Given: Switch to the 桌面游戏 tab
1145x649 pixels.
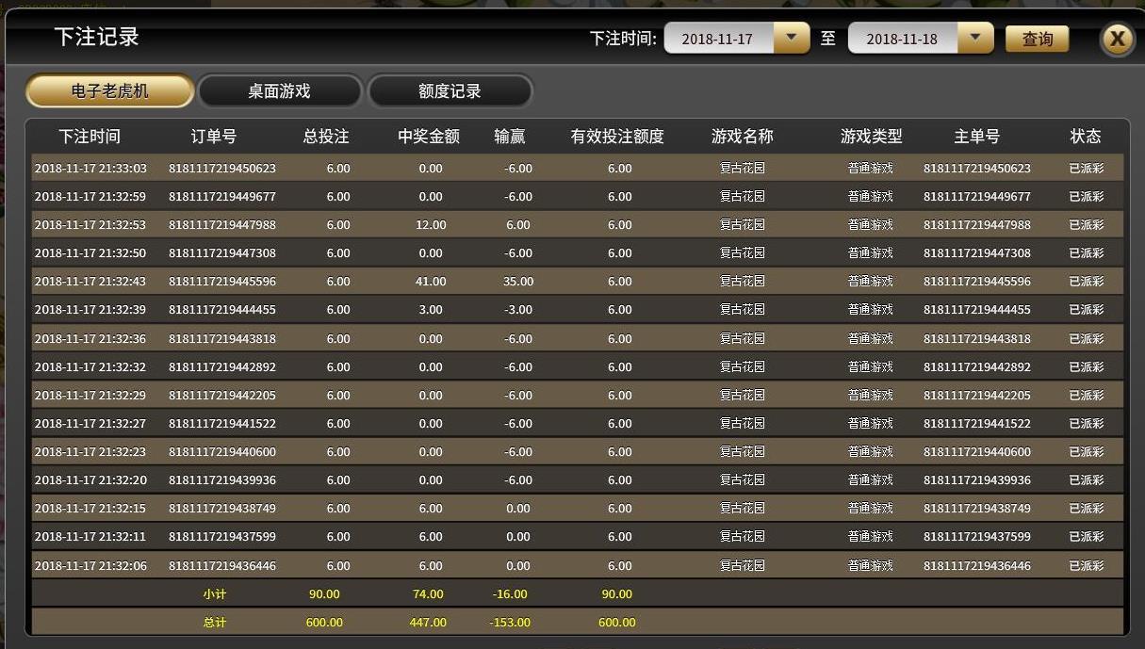Looking at the screenshot, I should [x=279, y=91].
